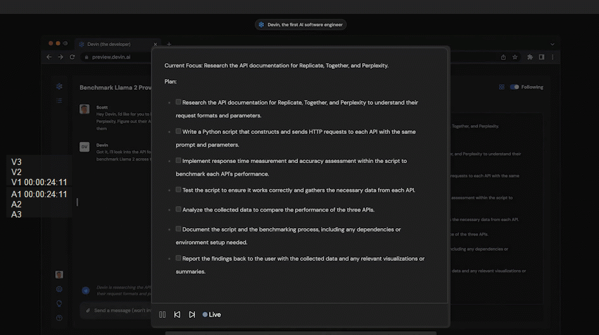Select the A3 track label

[x=16, y=214]
